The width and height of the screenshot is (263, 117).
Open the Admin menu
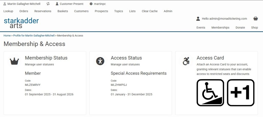(x=168, y=11)
